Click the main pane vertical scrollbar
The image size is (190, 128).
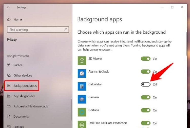pos(186,44)
